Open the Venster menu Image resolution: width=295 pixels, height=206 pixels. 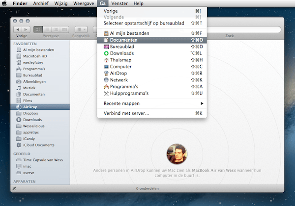[x=119, y=3]
